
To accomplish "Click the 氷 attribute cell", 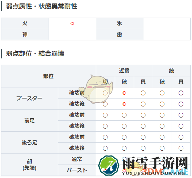I will [x=120, y=23].
